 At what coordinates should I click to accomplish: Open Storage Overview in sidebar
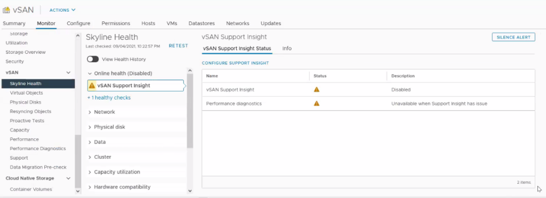click(26, 52)
